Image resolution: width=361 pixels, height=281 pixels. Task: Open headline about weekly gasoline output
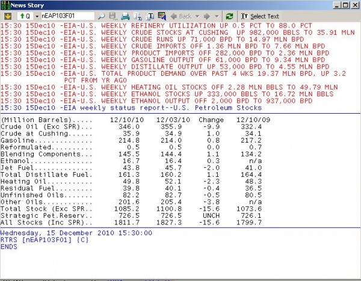pos(163,60)
